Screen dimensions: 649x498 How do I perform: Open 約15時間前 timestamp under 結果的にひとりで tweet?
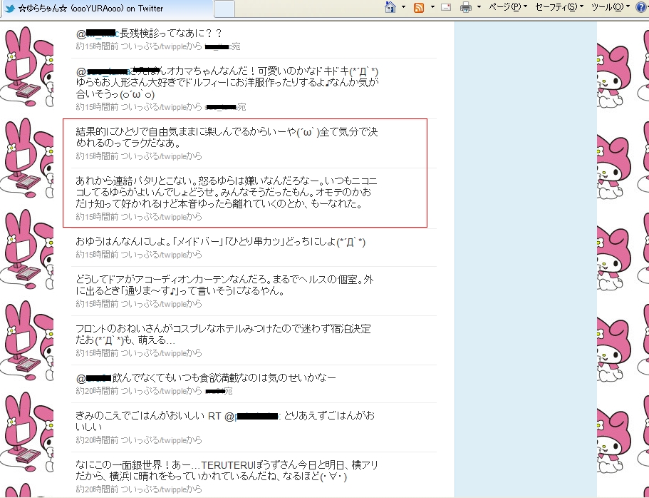[97, 156]
